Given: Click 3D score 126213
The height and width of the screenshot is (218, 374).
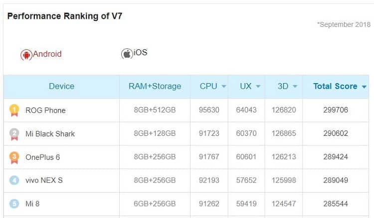Looking at the screenshot, I should (x=284, y=157).
